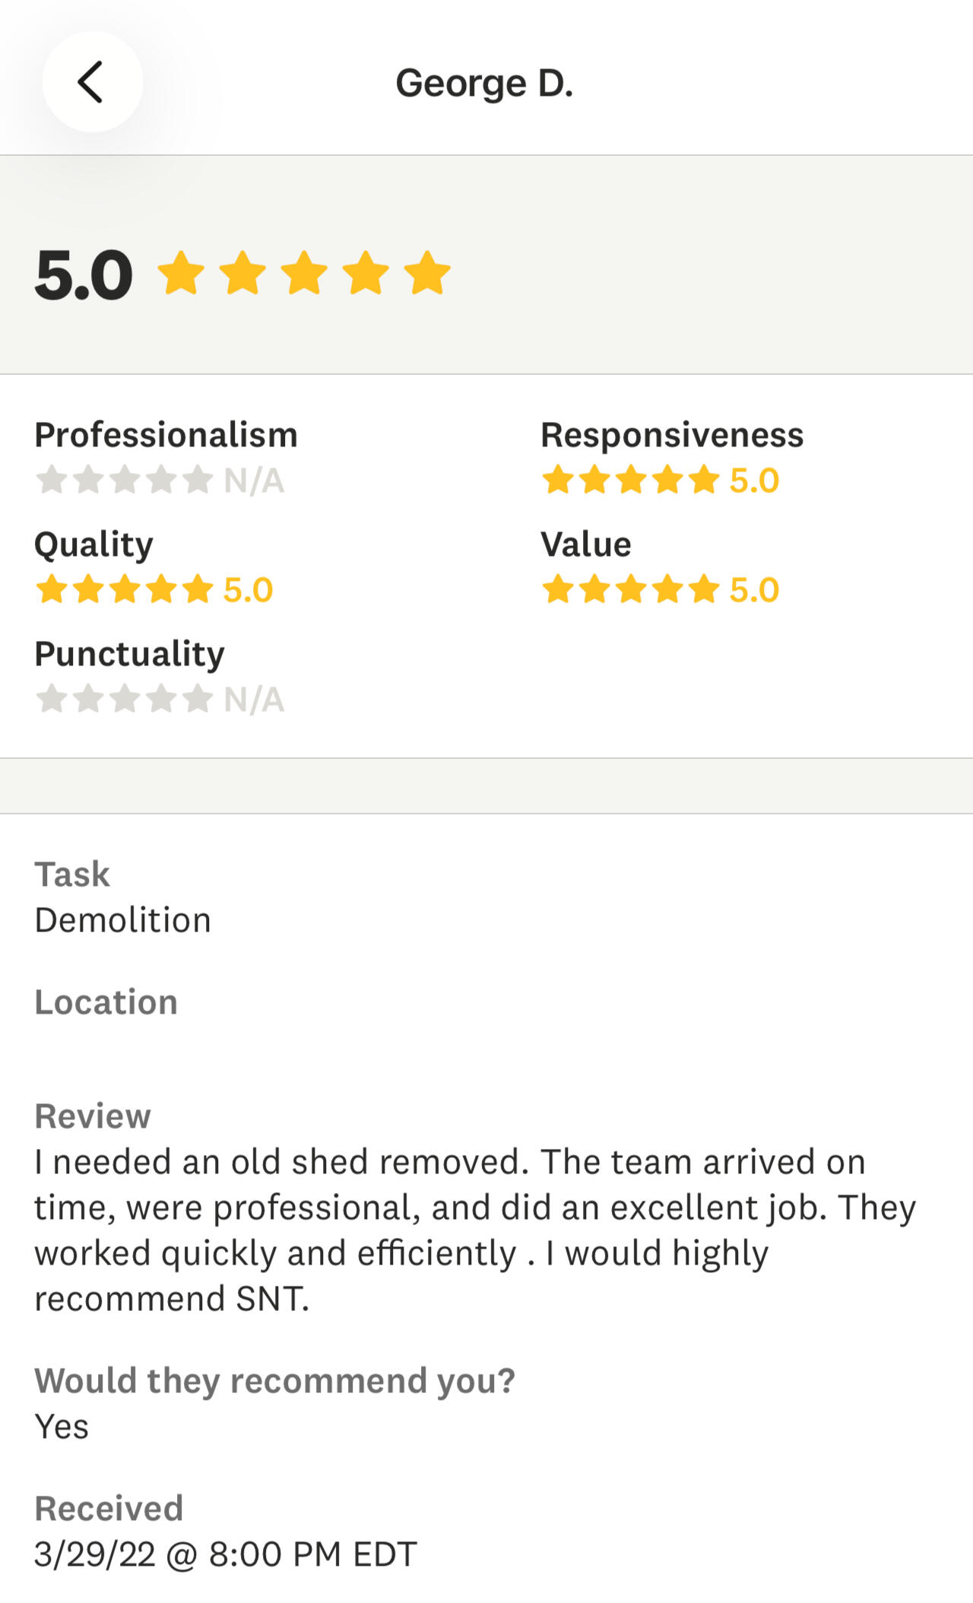
Task: Click the large 5.0 overall score
Action: pyautogui.click(x=84, y=275)
